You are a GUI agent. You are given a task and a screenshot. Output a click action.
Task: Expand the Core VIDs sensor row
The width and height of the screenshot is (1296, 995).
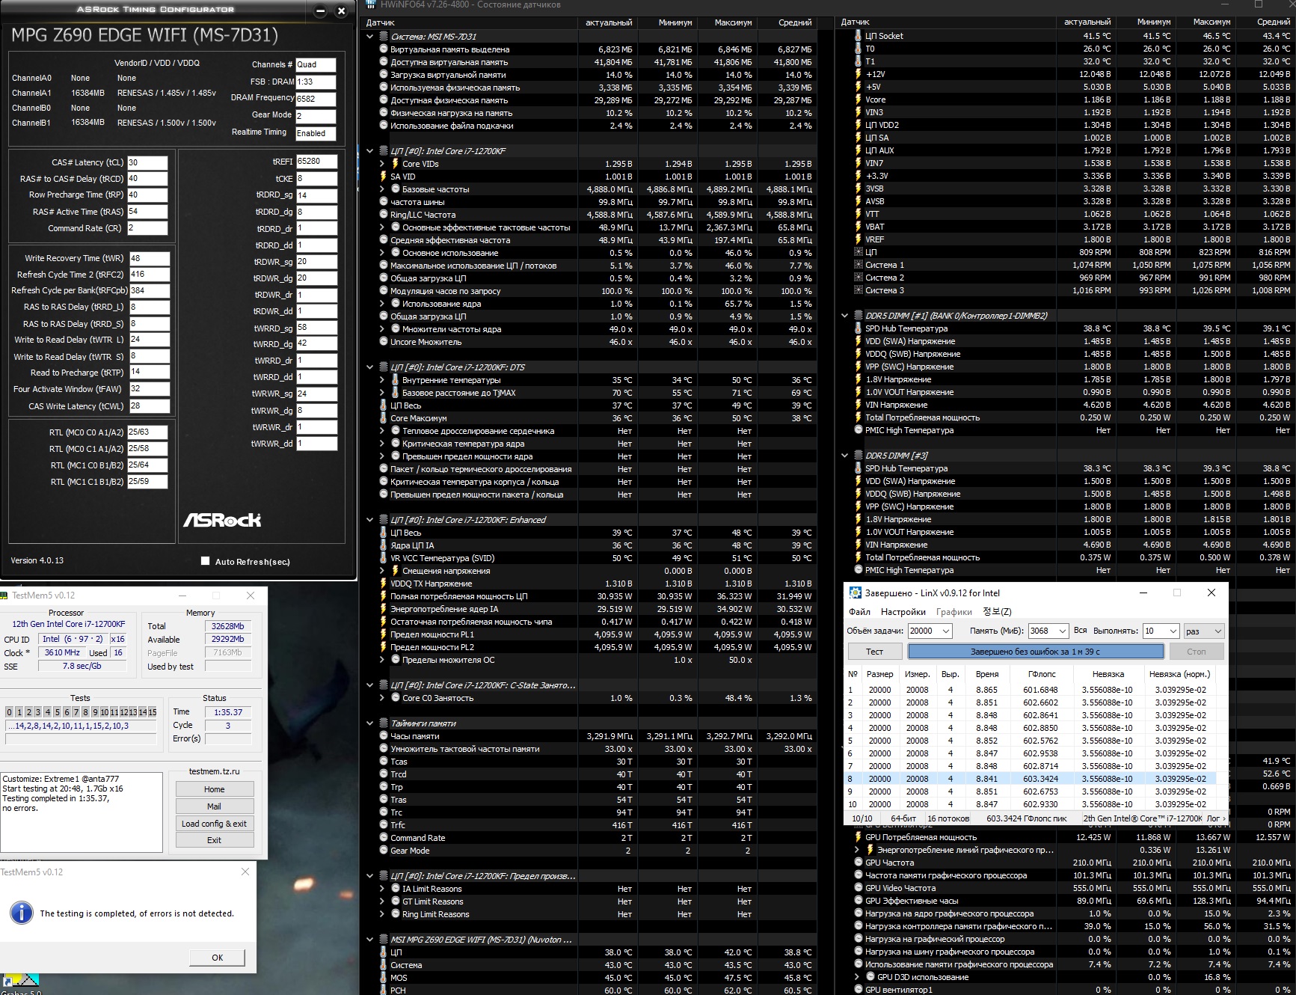382,164
